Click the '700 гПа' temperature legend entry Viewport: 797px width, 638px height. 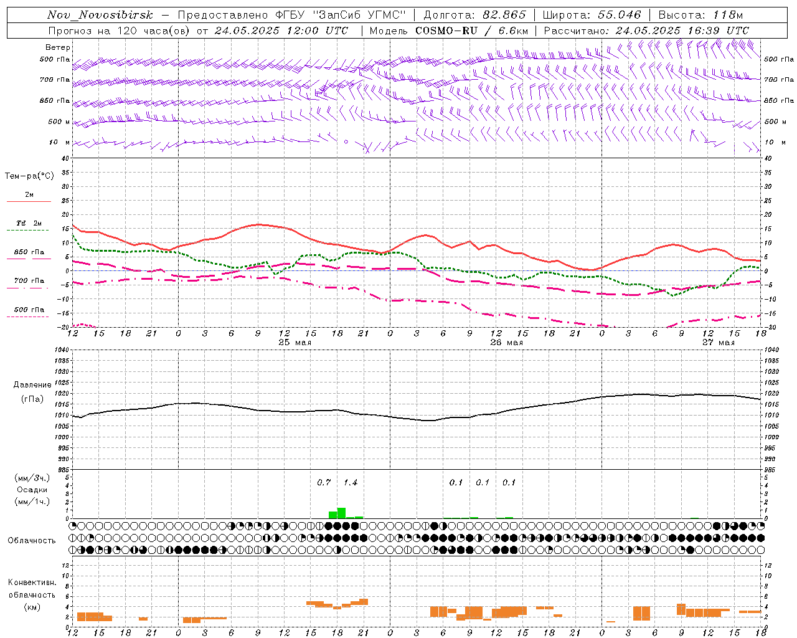tap(29, 280)
